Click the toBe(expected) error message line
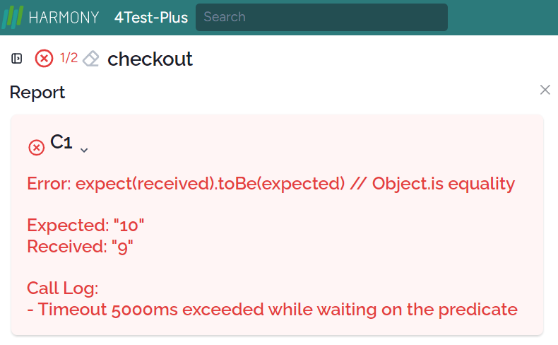Image resolution: width=558 pixels, height=345 pixels. click(x=271, y=184)
